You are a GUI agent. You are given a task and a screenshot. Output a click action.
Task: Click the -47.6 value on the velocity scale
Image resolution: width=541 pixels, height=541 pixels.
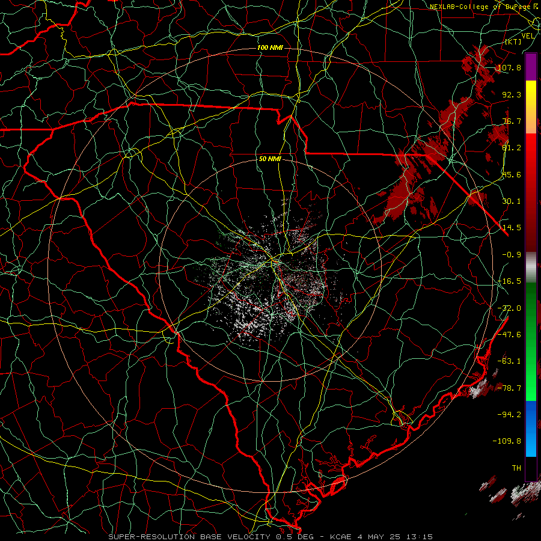(509, 335)
